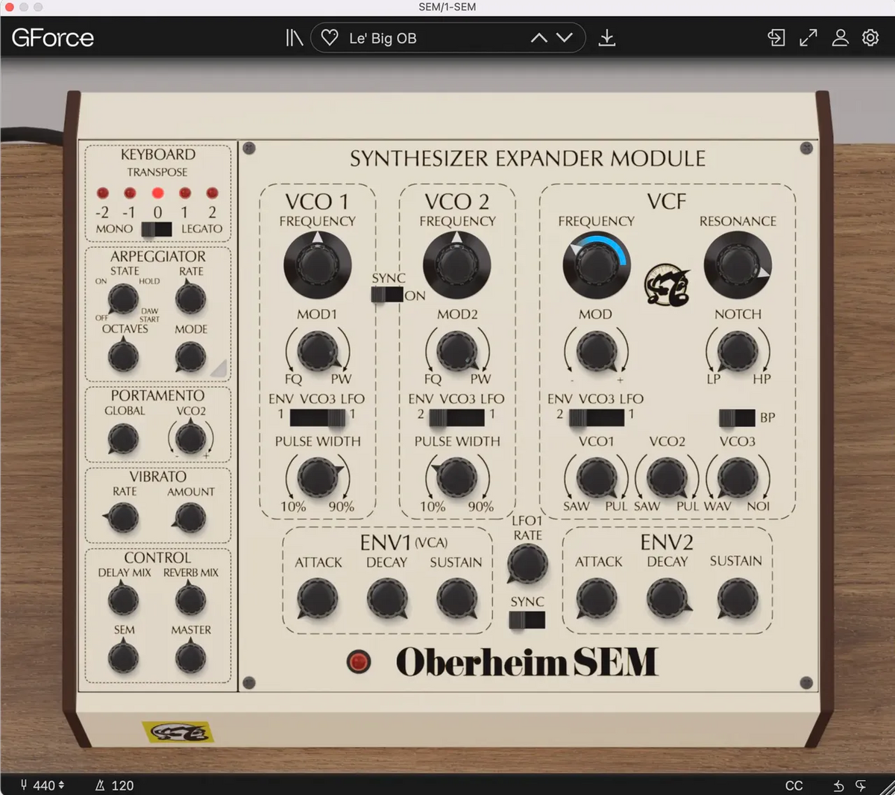The height and width of the screenshot is (795, 895).
Task: Set keyboard transpose to +2
Action: tap(212, 193)
